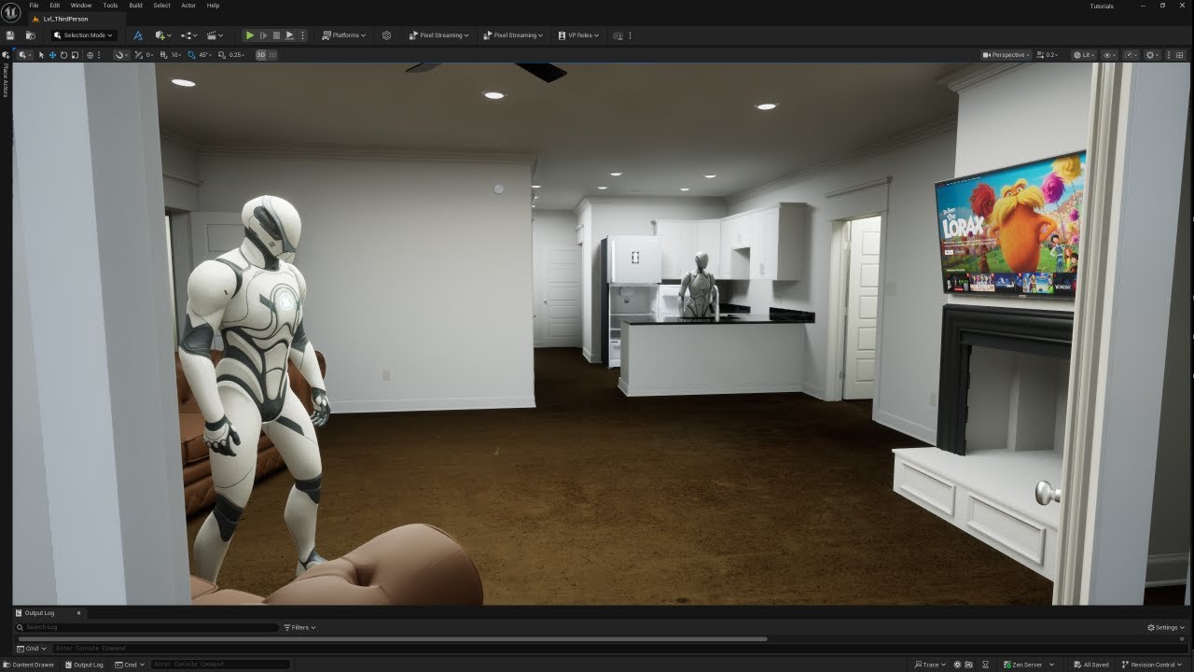Switch viewport to 3D mode
The image size is (1194, 672).
pos(261,55)
